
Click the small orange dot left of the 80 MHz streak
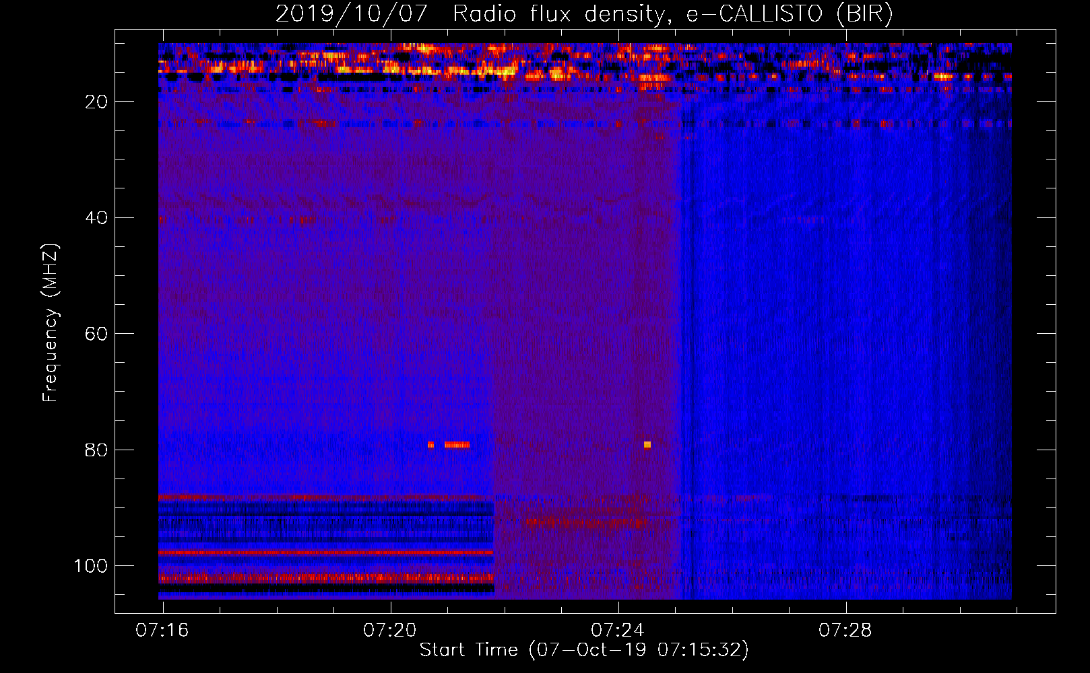tap(430, 445)
